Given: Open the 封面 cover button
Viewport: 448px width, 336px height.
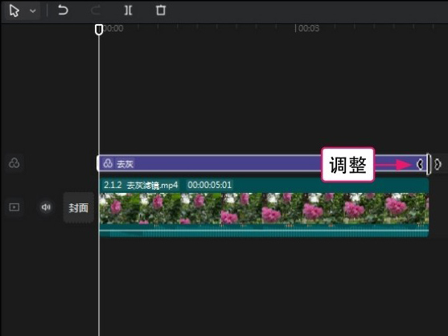Looking at the screenshot, I should [x=78, y=207].
